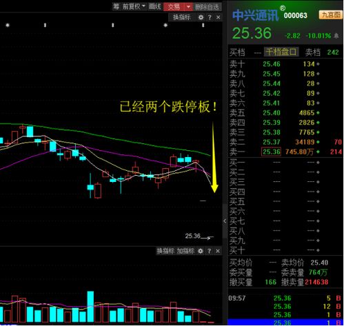Screen dimensions: 344x326
Task: Click the 09:57 trade tick row
Action: point(285,298)
